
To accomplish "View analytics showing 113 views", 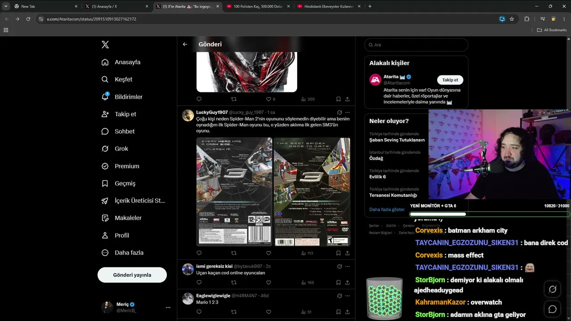I will pos(307,253).
